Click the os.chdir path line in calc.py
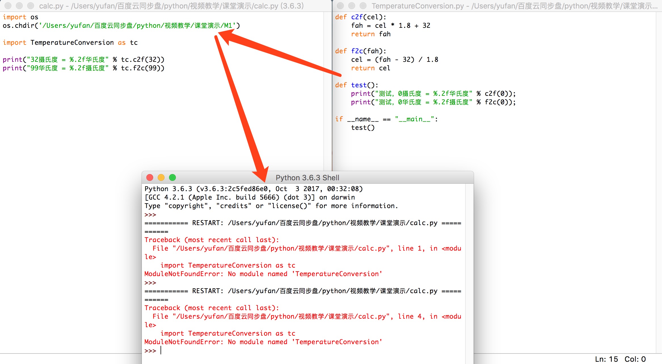 click(121, 26)
